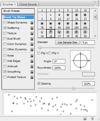
Task: Click the create new brush icon
Action: [x=85, y=119]
